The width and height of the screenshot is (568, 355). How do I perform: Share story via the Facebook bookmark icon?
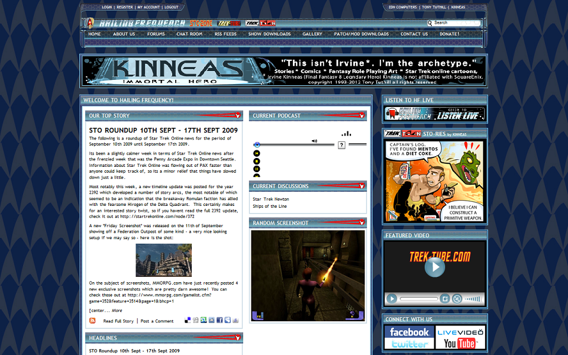click(220, 320)
